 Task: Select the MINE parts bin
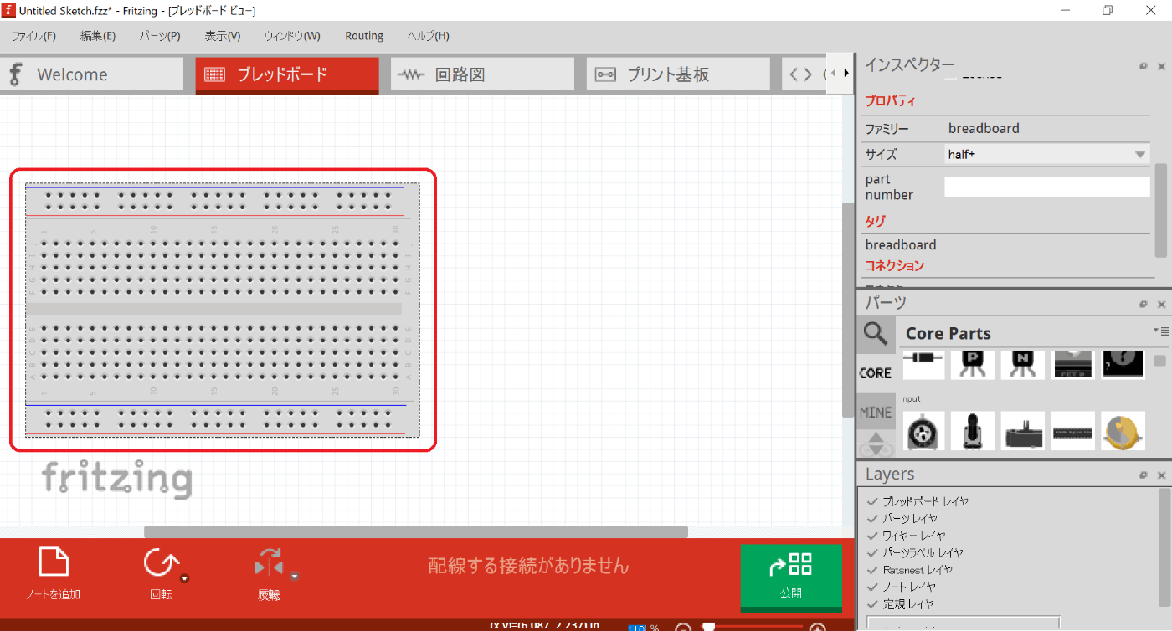(x=876, y=412)
